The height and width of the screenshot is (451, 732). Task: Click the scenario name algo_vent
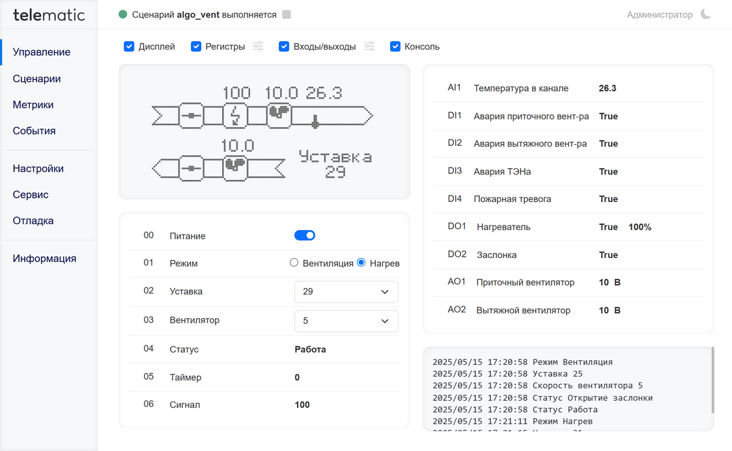pos(198,14)
